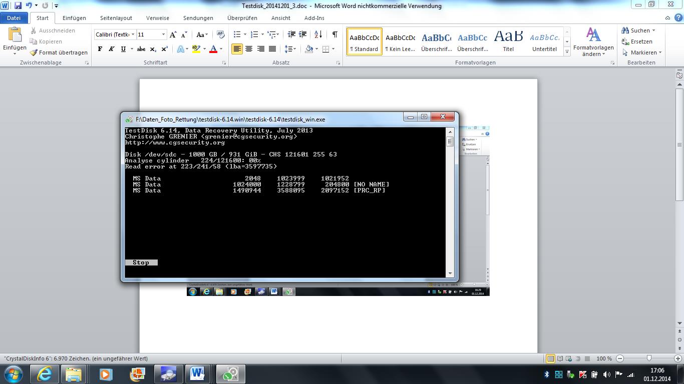
Task: Save document using quick access toolbar
Action: click(x=18, y=5)
